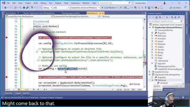Click Sync with Active Document icon
Viewport: 190px width, 107px height.
point(172,17)
